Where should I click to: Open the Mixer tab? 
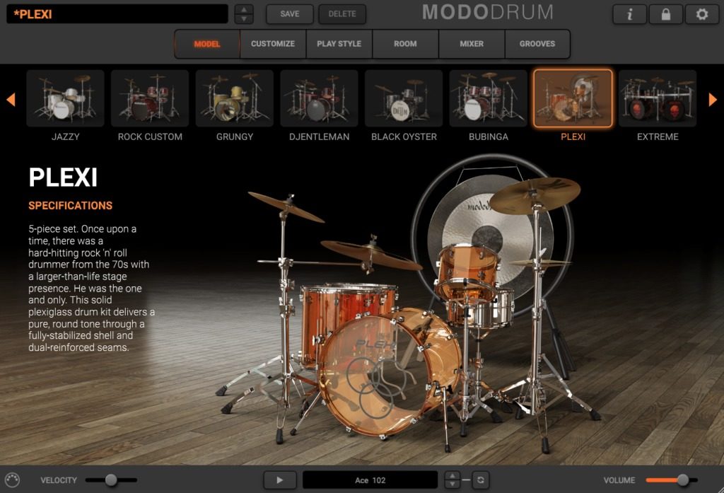472,44
